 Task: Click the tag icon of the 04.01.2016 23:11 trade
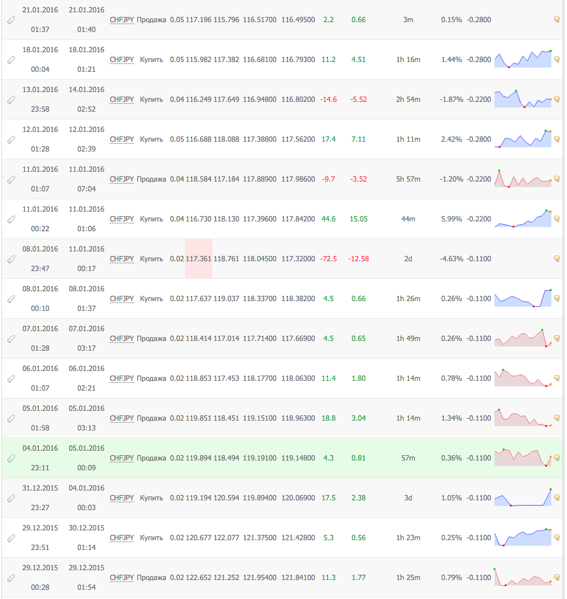12,459
